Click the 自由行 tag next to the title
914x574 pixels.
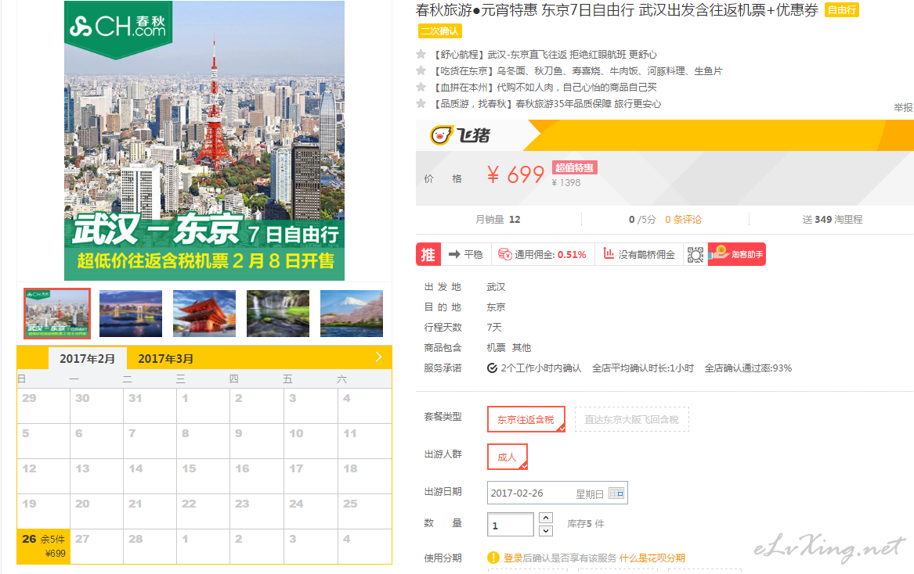tap(842, 10)
